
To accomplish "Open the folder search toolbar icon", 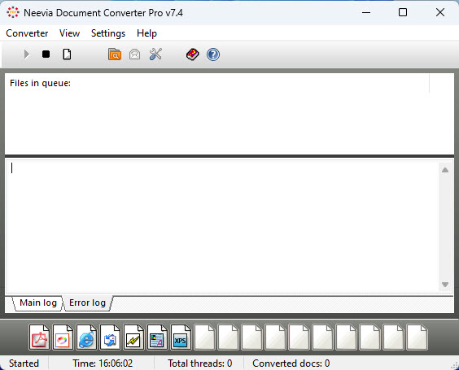I will click(115, 54).
